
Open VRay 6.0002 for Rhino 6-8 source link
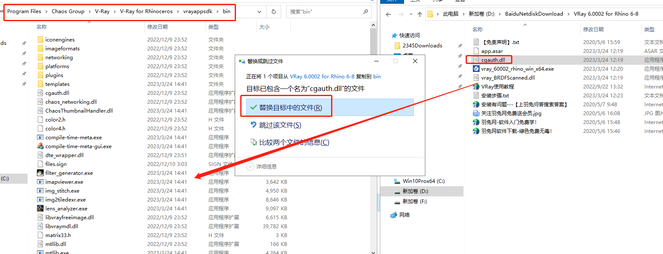click(322, 77)
